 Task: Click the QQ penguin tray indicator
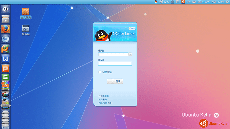156,2
